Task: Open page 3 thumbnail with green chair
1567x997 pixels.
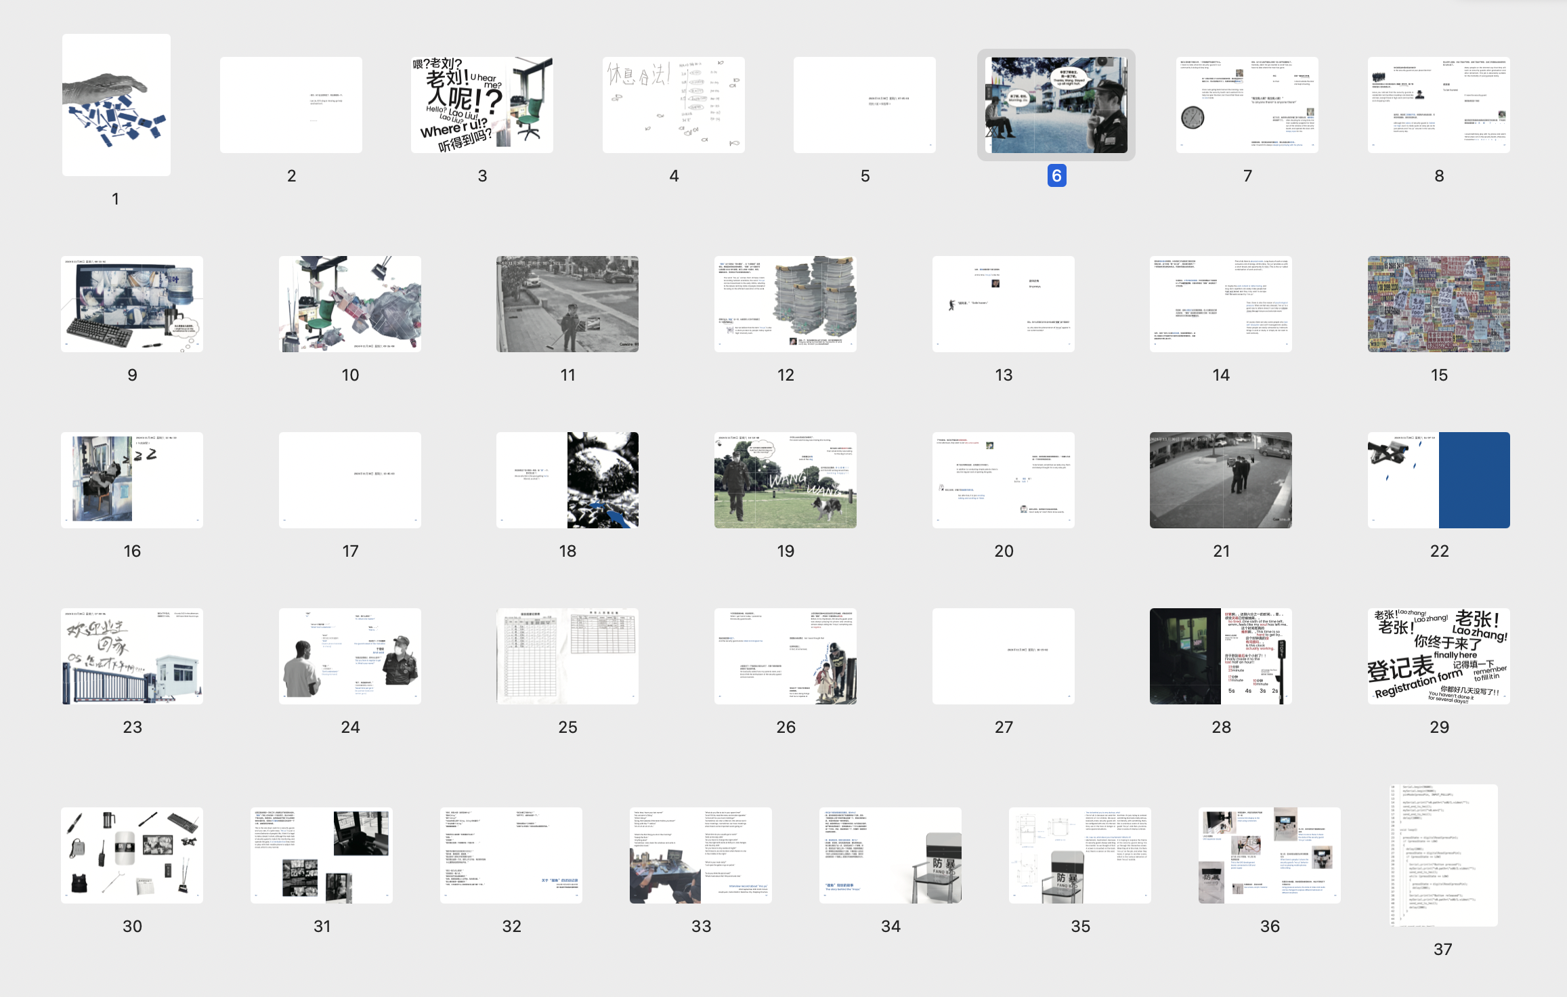Action: tap(482, 105)
